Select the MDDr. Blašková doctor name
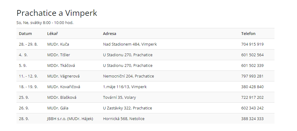This screenshot has height=131, width=297. click(62, 98)
